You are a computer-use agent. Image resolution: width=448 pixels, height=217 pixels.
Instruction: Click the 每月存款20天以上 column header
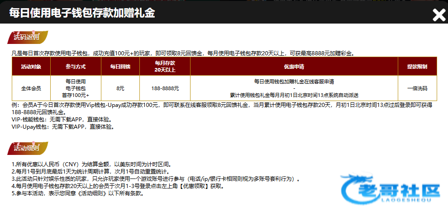(165, 66)
